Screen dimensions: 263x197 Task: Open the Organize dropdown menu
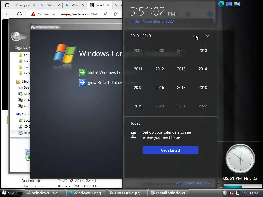[22, 48]
